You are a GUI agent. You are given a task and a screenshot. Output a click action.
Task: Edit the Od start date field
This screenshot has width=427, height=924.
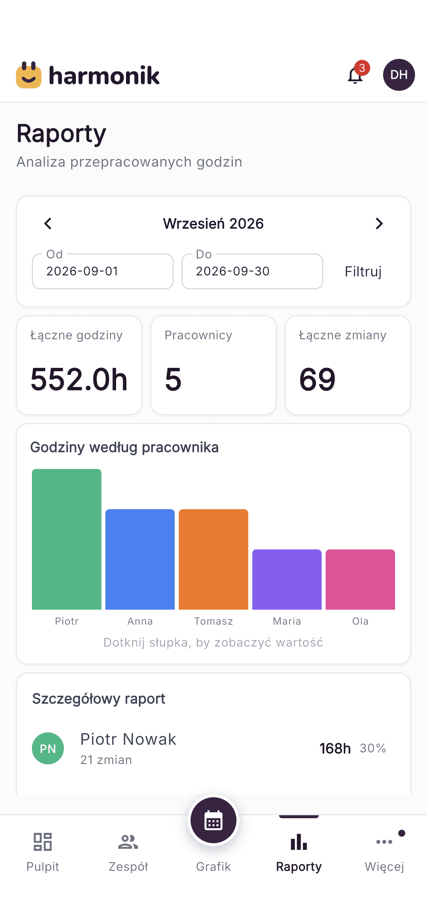click(x=103, y=271)
